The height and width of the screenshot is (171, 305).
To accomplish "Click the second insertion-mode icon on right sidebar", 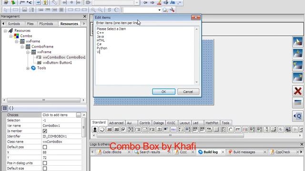I will [298, 54].
